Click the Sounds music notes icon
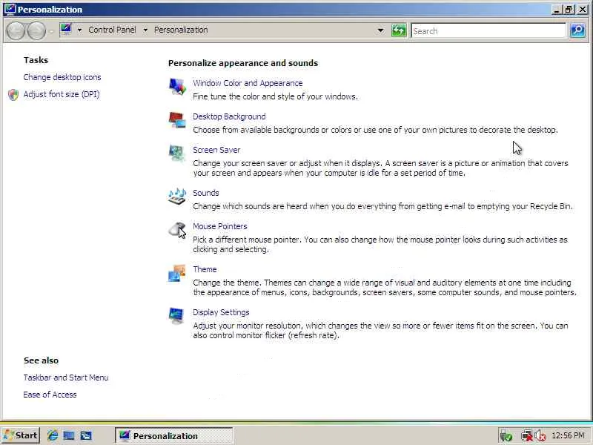This screenshot has width=593, height=445. (x=177, y=197)
